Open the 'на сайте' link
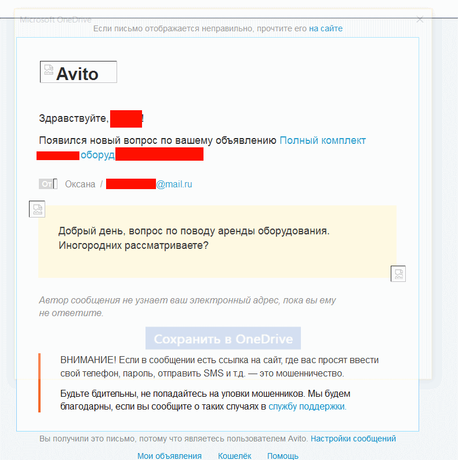This screenshot has width=458, height=460. pyautogui.click(x=325, y=28)
